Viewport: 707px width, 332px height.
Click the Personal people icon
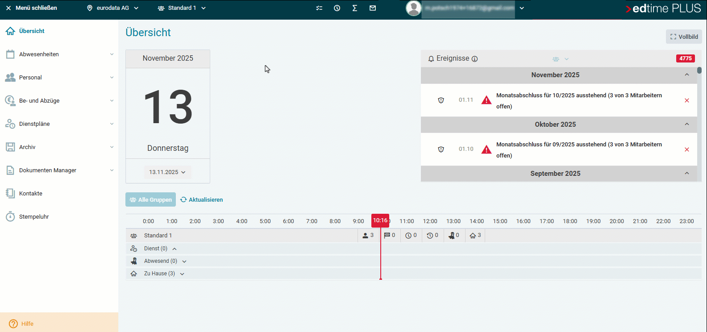click(x=10, y=78)
